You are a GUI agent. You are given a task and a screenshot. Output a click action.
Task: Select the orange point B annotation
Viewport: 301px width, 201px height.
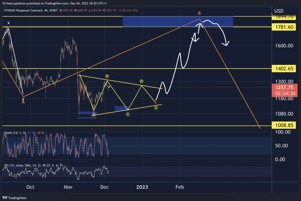pyautogui.click(x=199, y=13)
